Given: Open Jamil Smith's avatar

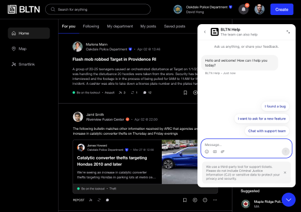Looking at the screenshot, I should click(x=78, y=117).
